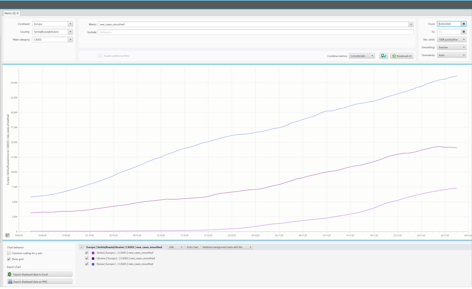The height and width of the screenshot is (289, 472).
Task: Enable common scaling for y-axis
Action: click(x=9, y=253)
